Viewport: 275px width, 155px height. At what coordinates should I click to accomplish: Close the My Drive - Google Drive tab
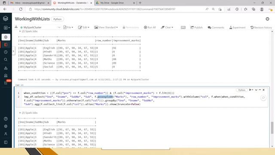(x=134, y=3)
